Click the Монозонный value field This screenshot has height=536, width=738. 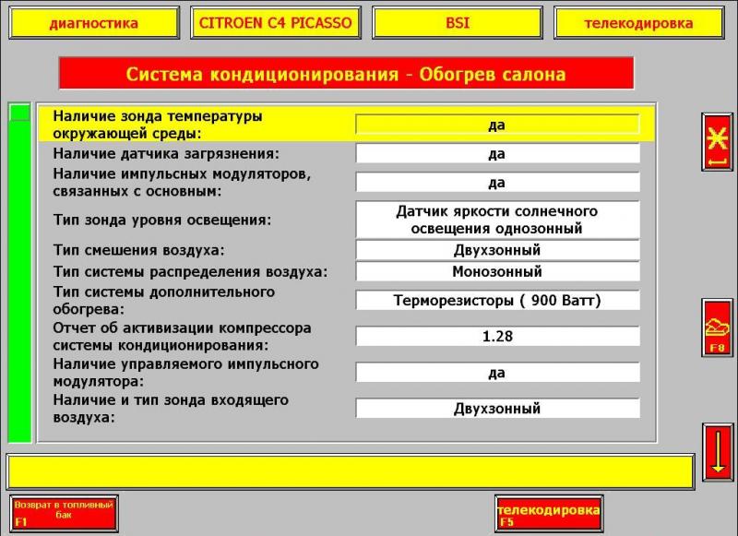[x=497, y=271]
